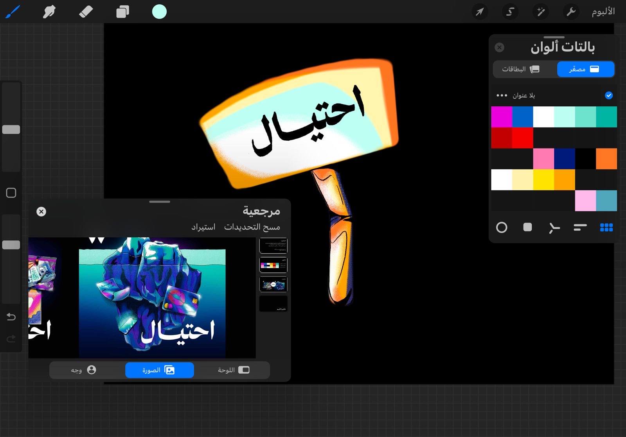Click the بالتات ألوان panel title

(x=563, y=47)
